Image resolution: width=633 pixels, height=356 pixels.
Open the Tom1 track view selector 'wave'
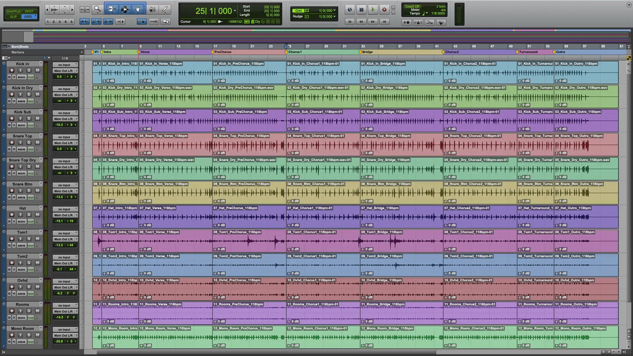[x=21, y=246]
